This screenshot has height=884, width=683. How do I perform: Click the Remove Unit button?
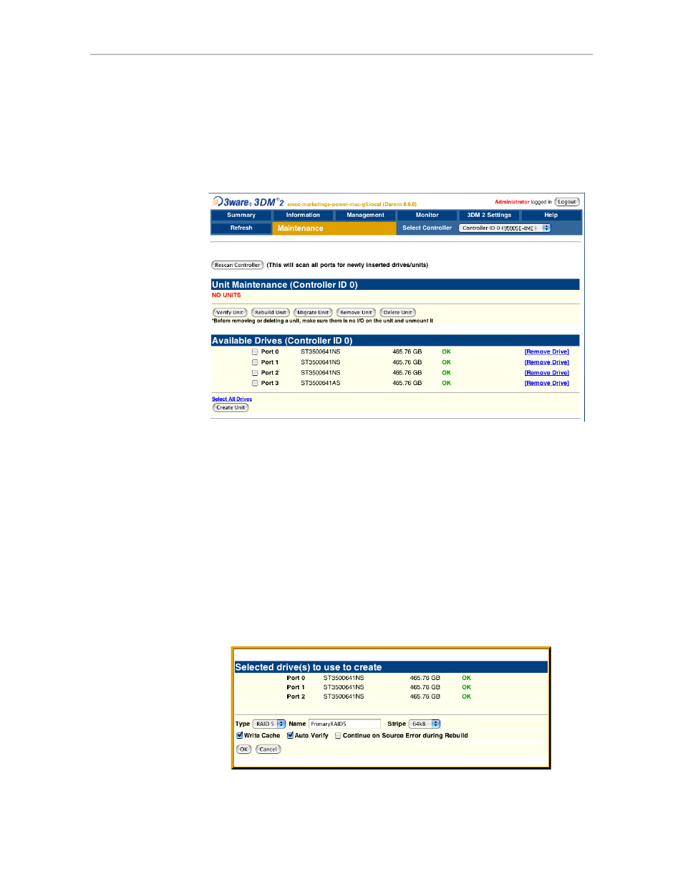tap(356, 312)
